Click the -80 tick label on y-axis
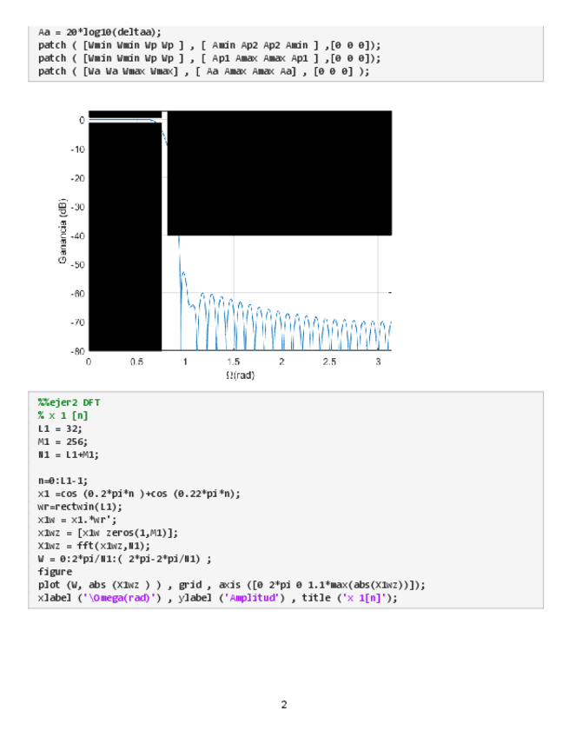This screenshot has height=737, width=569. 76,351
